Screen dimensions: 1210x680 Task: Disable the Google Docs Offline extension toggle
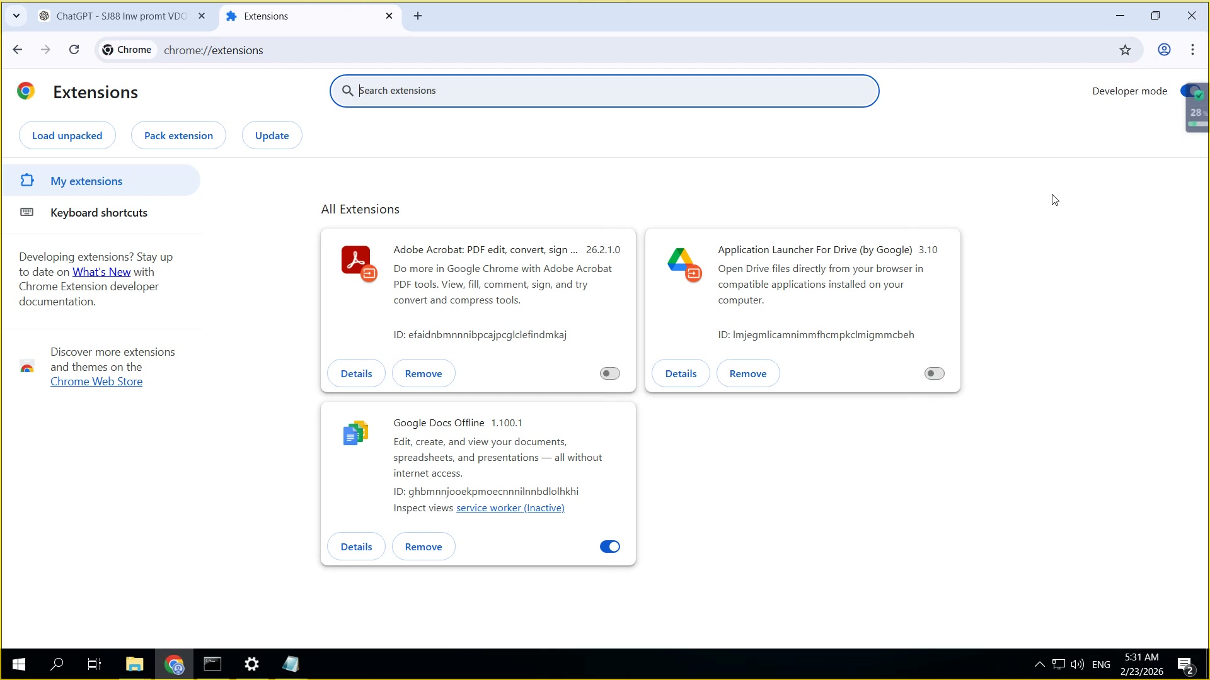609,547
